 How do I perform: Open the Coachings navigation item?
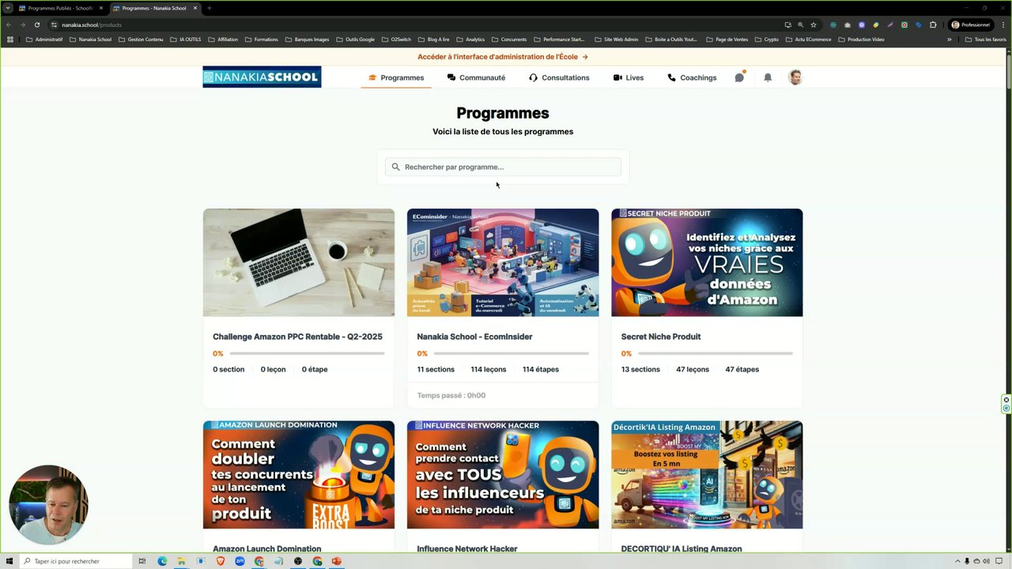[692, 77]
